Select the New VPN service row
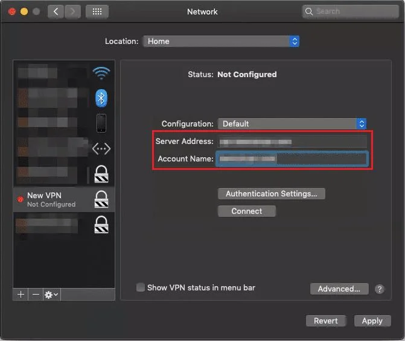This screenshot has height=341, width=405. coord(64,199)
